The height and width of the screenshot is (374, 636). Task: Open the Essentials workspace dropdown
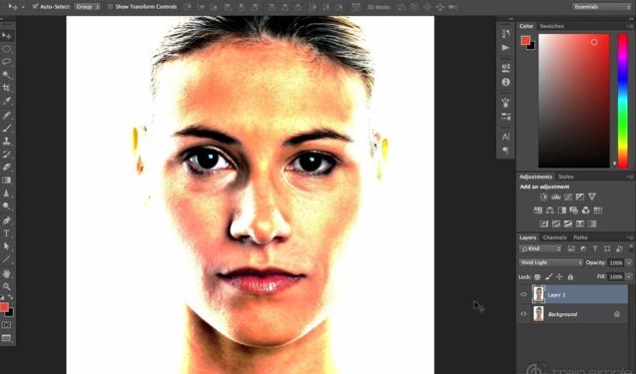pos(601,7)
